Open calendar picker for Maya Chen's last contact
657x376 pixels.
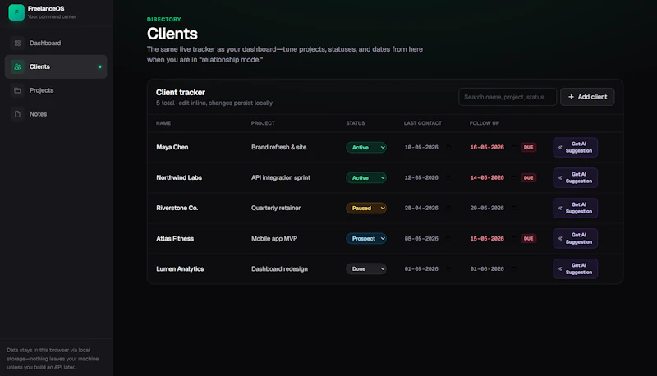tap(448, 148)
